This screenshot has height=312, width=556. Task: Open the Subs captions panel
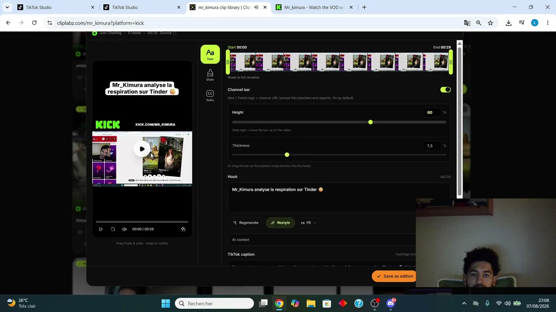[x=210, y=96]
